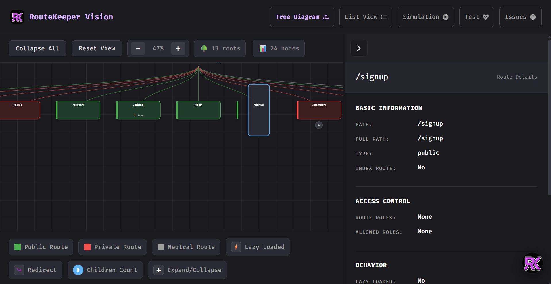Click the curved arrow Redirect legend icon
The height and width of the screenshot is (284, 551).
point(19,270)
